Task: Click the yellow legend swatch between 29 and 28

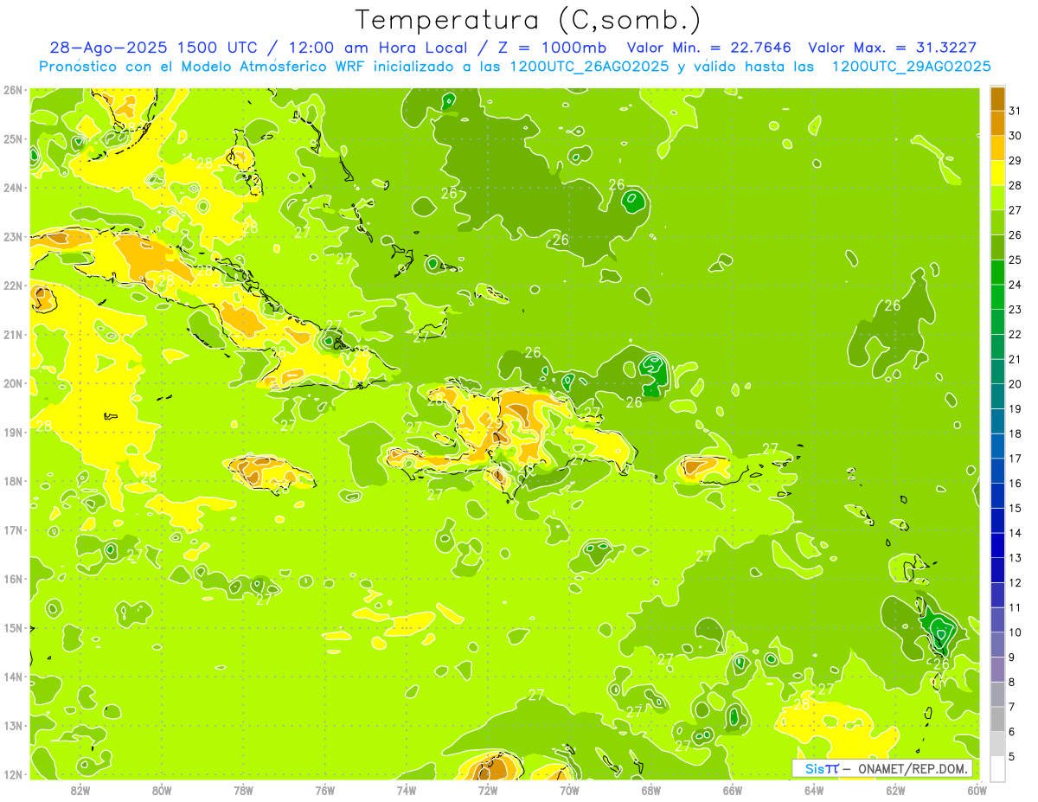Action: (x=997, y=172)
